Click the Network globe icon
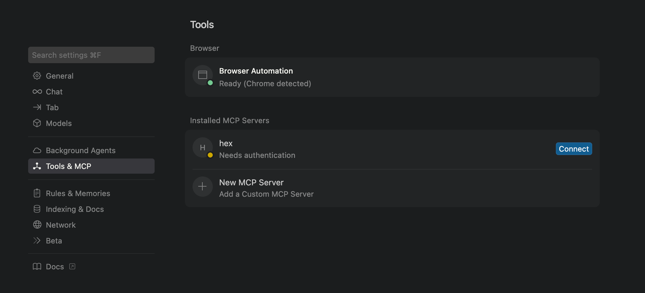645x293 pixels. [x=37, y=224]
